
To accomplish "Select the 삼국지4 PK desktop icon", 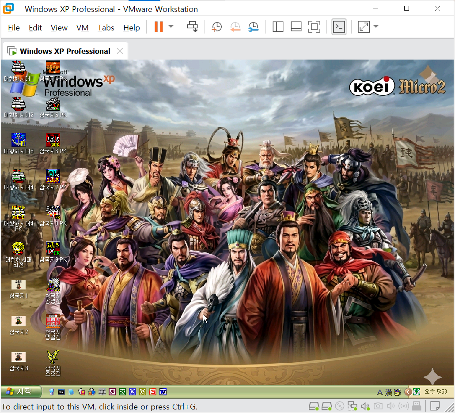I will [53, 71].
